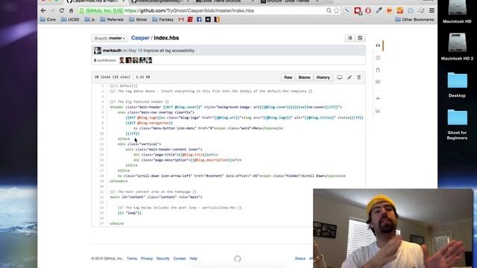The width and height of the screenshot is (477, 268).
Task: Select Macintosh HD 2 drive on desktop
Action: (x=457, y=46)
